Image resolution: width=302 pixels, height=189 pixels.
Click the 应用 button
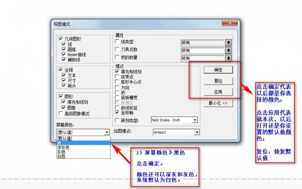pyautogui.click(x=218, y=92)
